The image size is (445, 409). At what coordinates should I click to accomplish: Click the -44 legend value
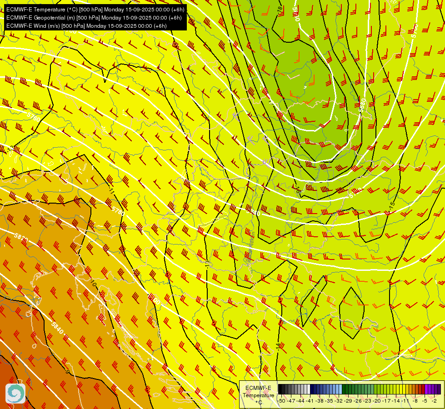[300, 401]
